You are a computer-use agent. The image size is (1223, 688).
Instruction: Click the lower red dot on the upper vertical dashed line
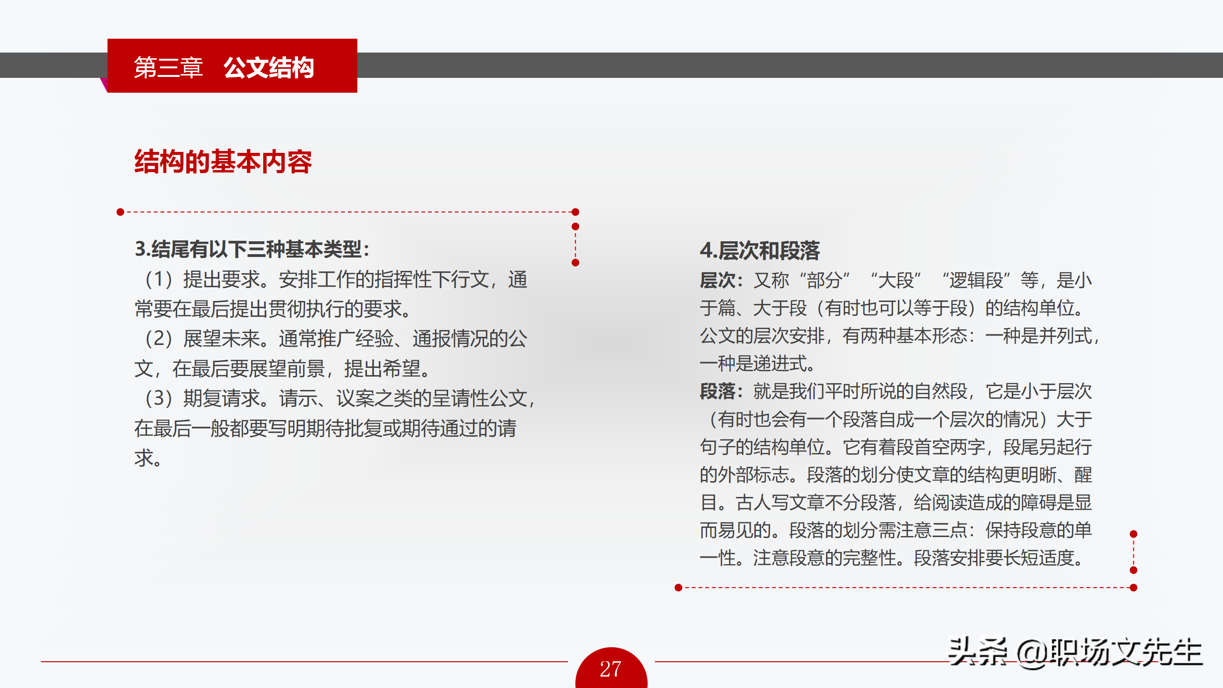point(576,263)
